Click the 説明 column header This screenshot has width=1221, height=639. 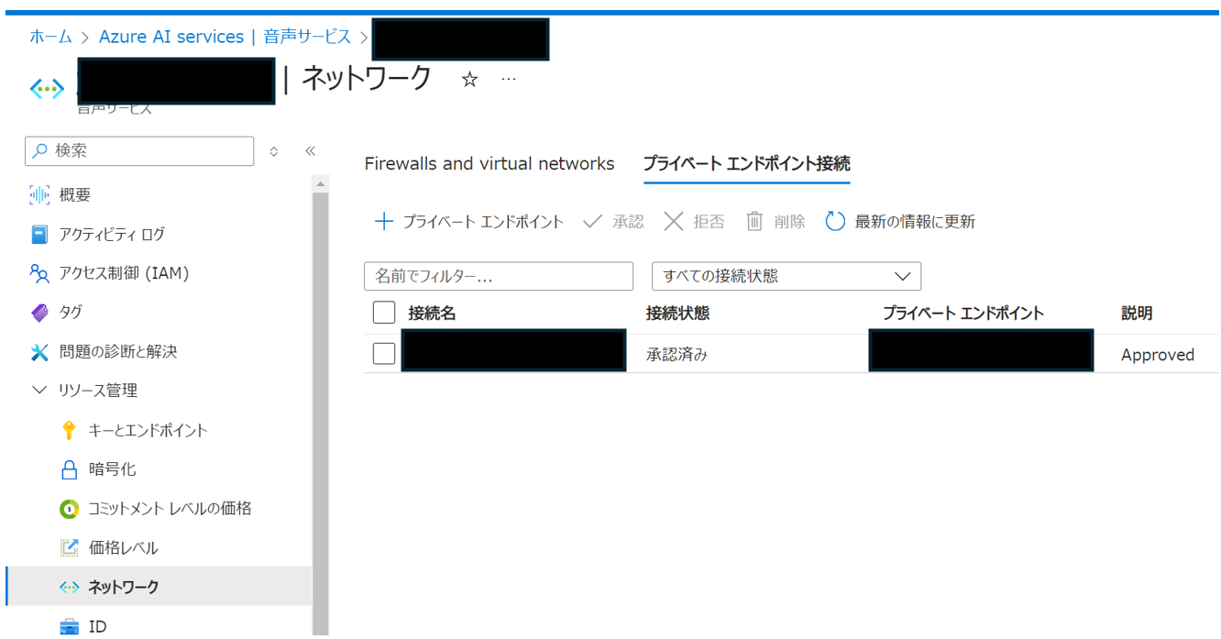(1137, 314)
